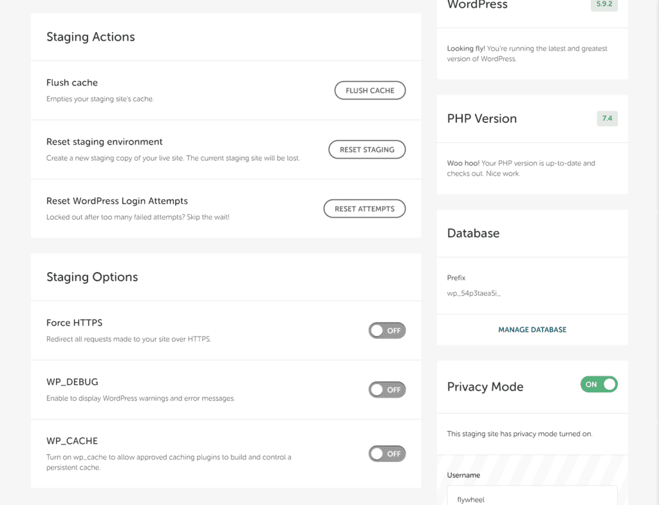Click the Flush cache row title
The height and width of the screenshot is (505, 659).
click(72, 83)
